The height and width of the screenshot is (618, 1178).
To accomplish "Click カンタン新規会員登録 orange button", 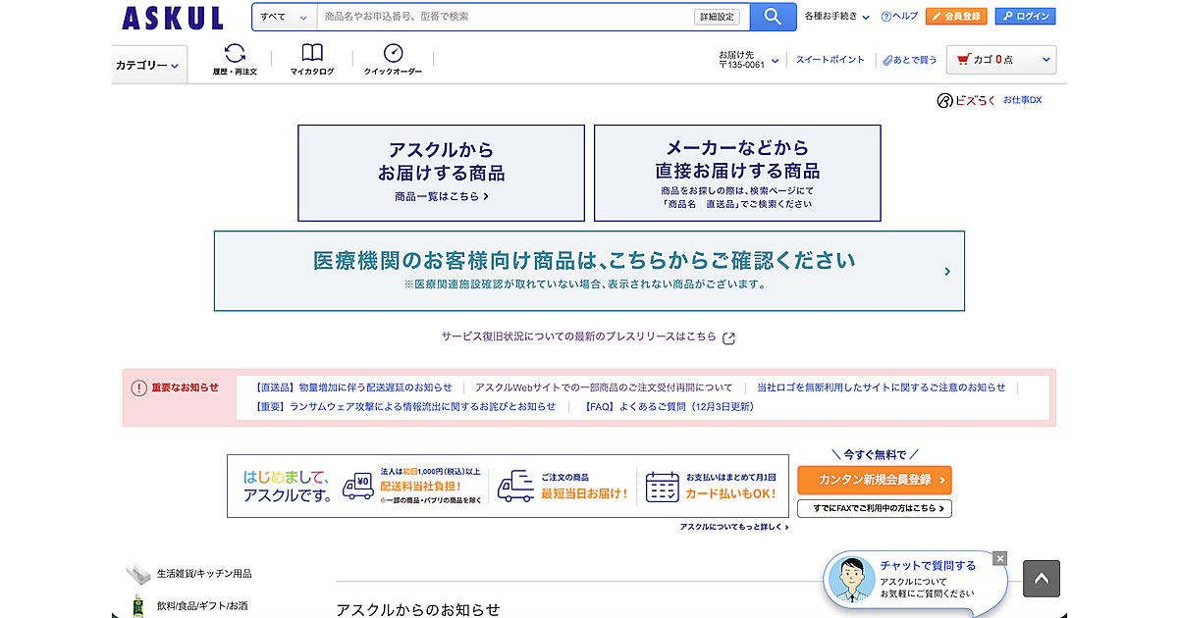I will click(x=874, y=480).
